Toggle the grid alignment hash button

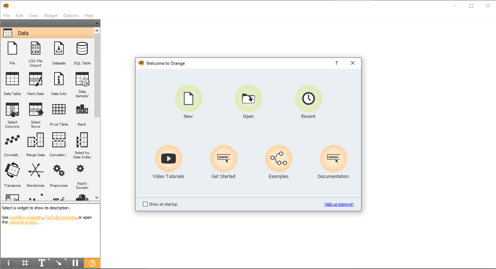[x=25, y=263]
